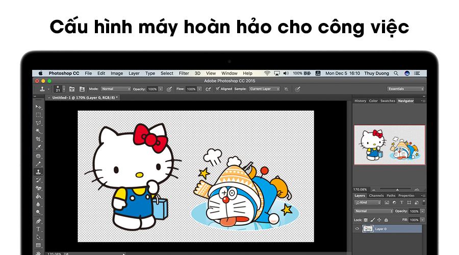Hide Layer 0 with eye icon
Viewport: 459px width, 255px height.
(x=357, y=228)
